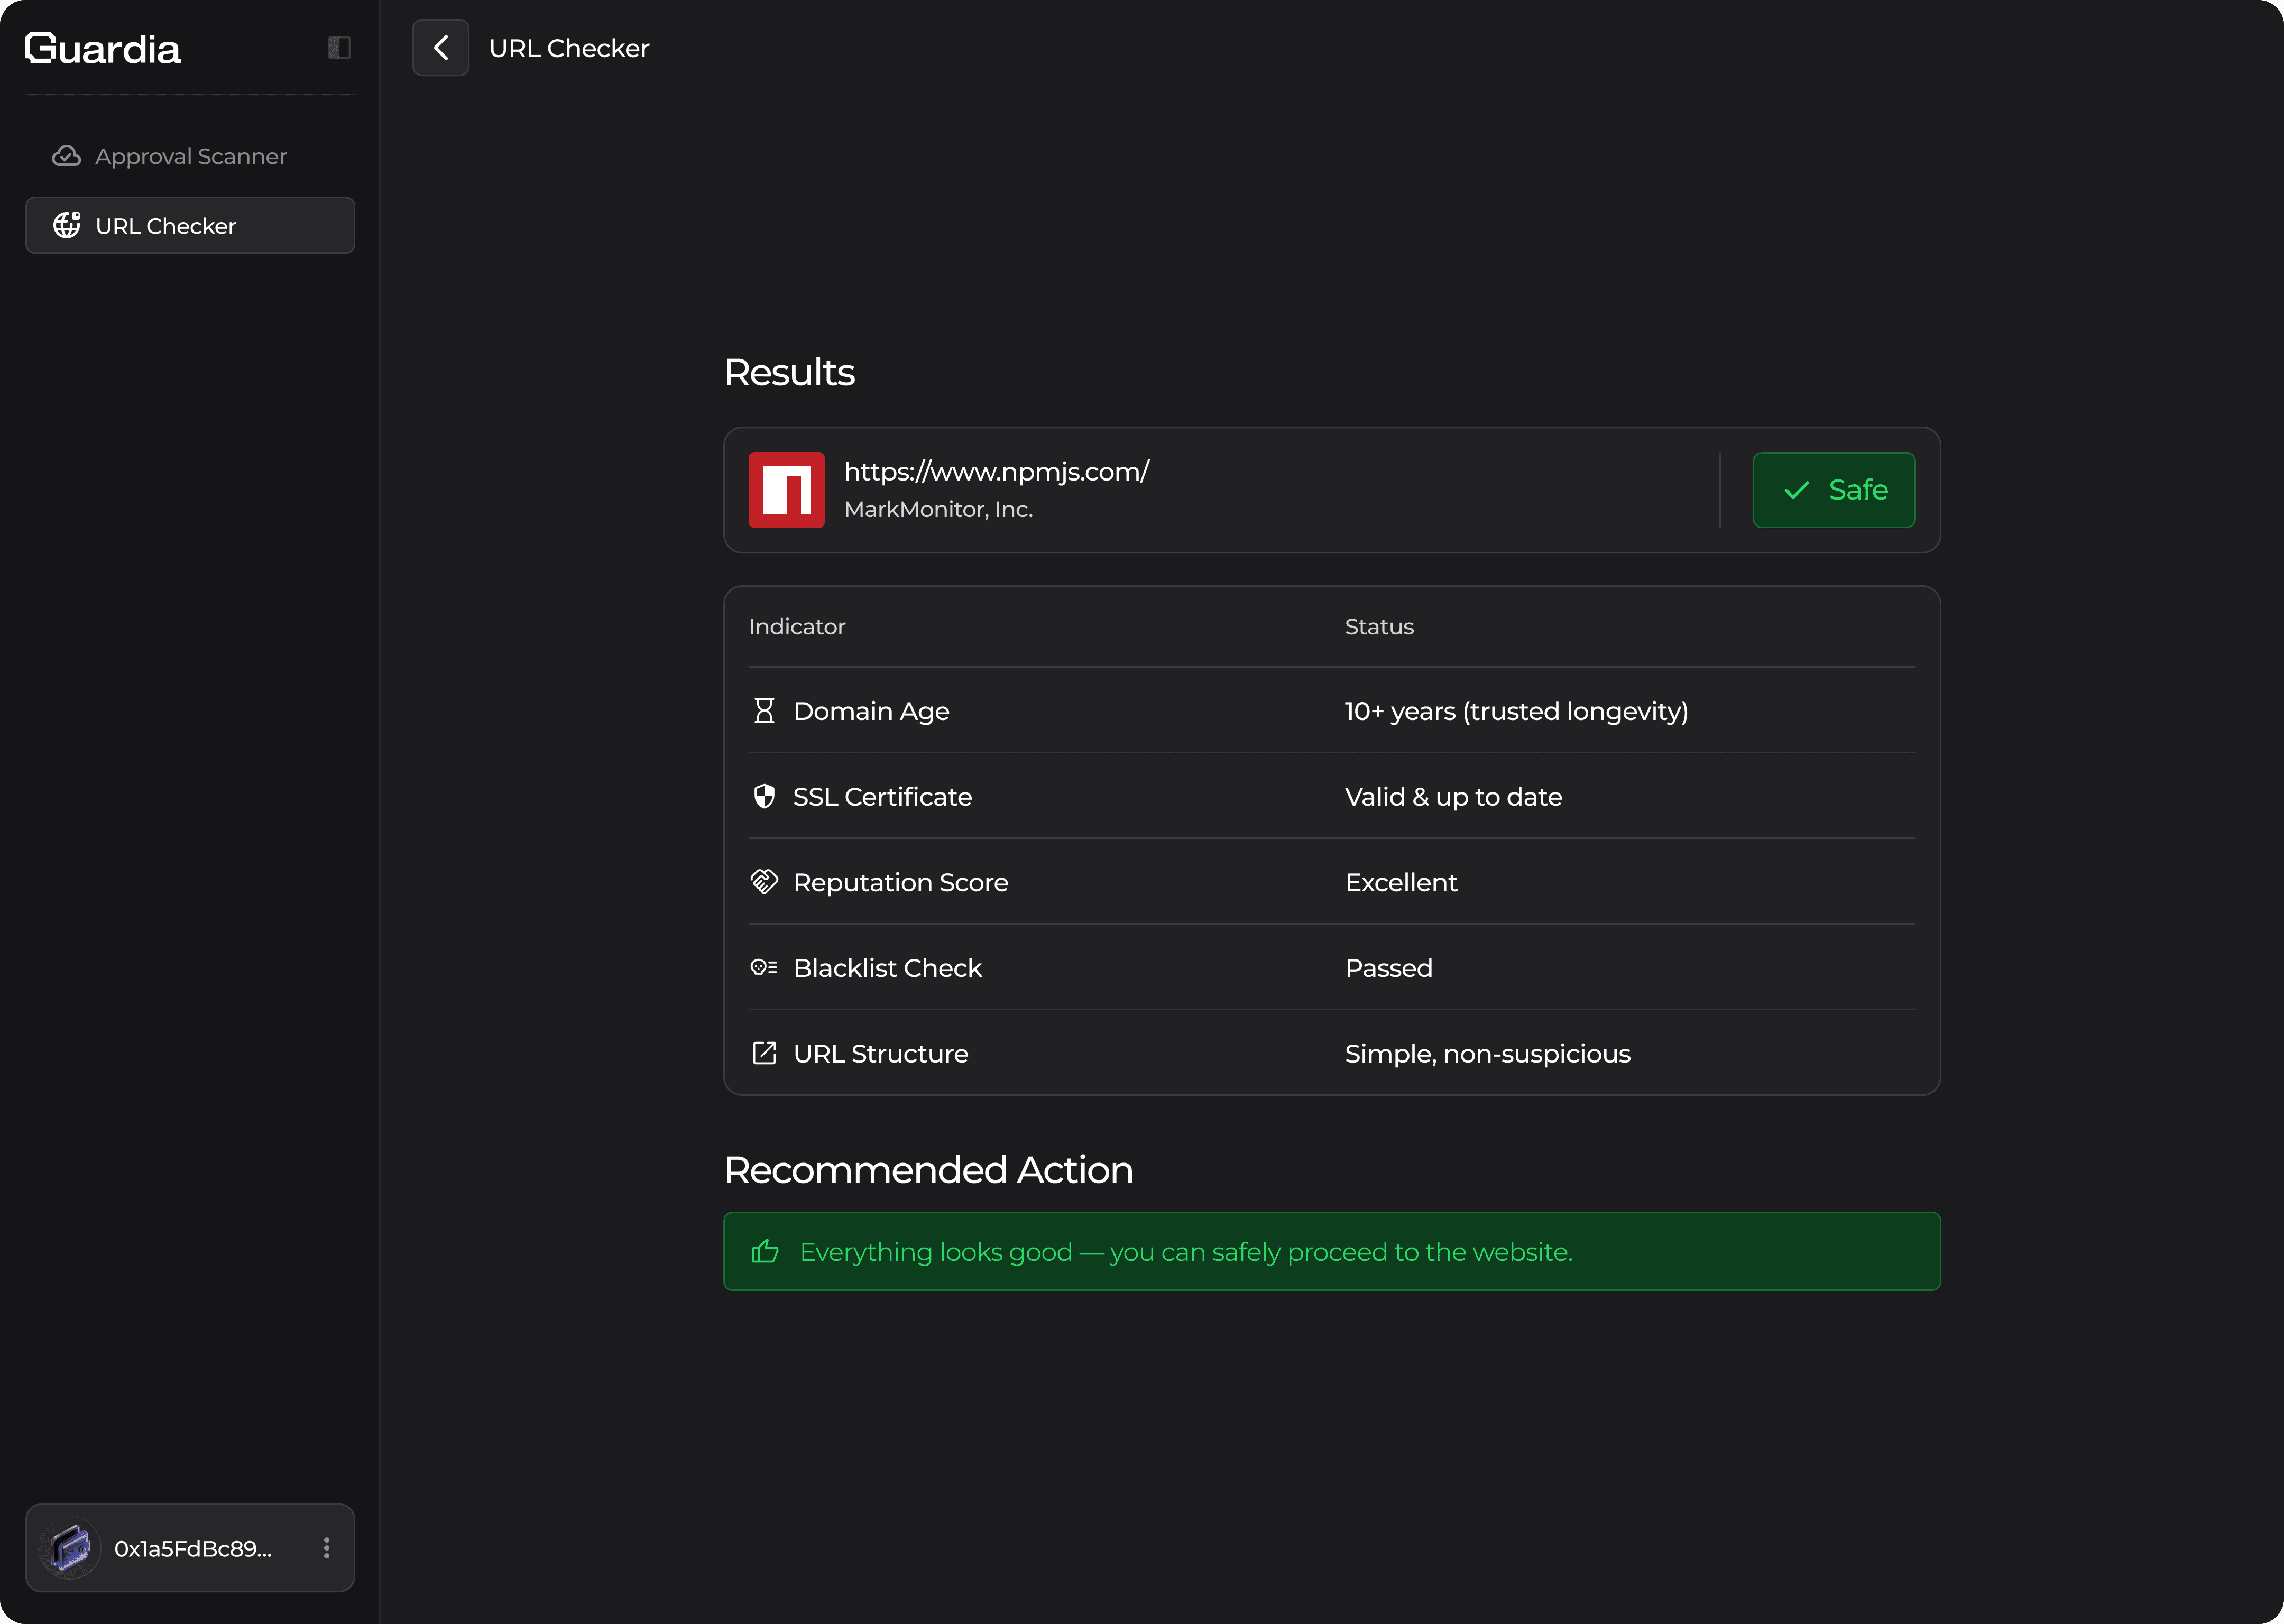The height and width of the screenshot is (1624, 2284).
Task: Toggle the sidebar collapse icon
Action: coord(339,48)
